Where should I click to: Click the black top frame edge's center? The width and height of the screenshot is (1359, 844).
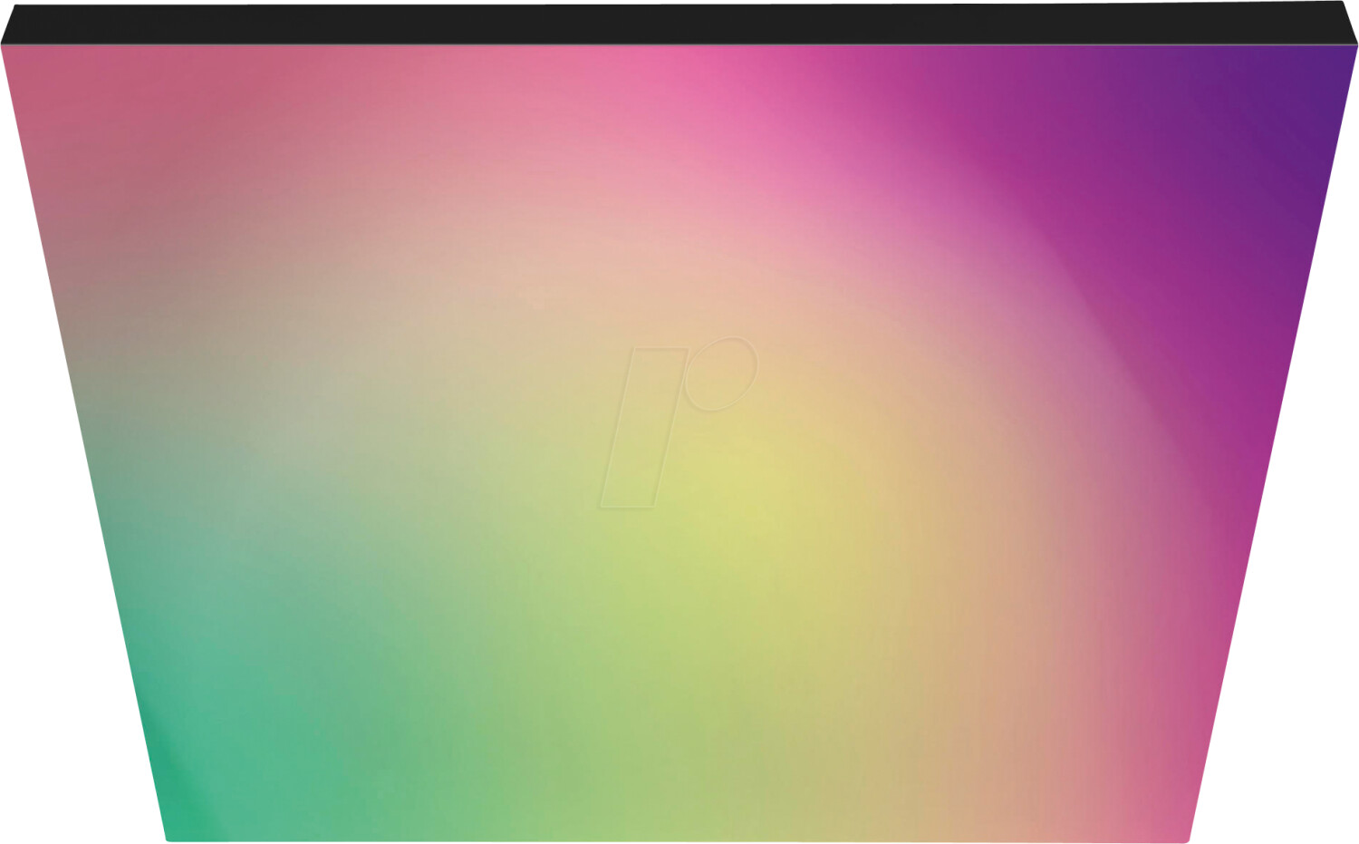[x=679, y=24]
